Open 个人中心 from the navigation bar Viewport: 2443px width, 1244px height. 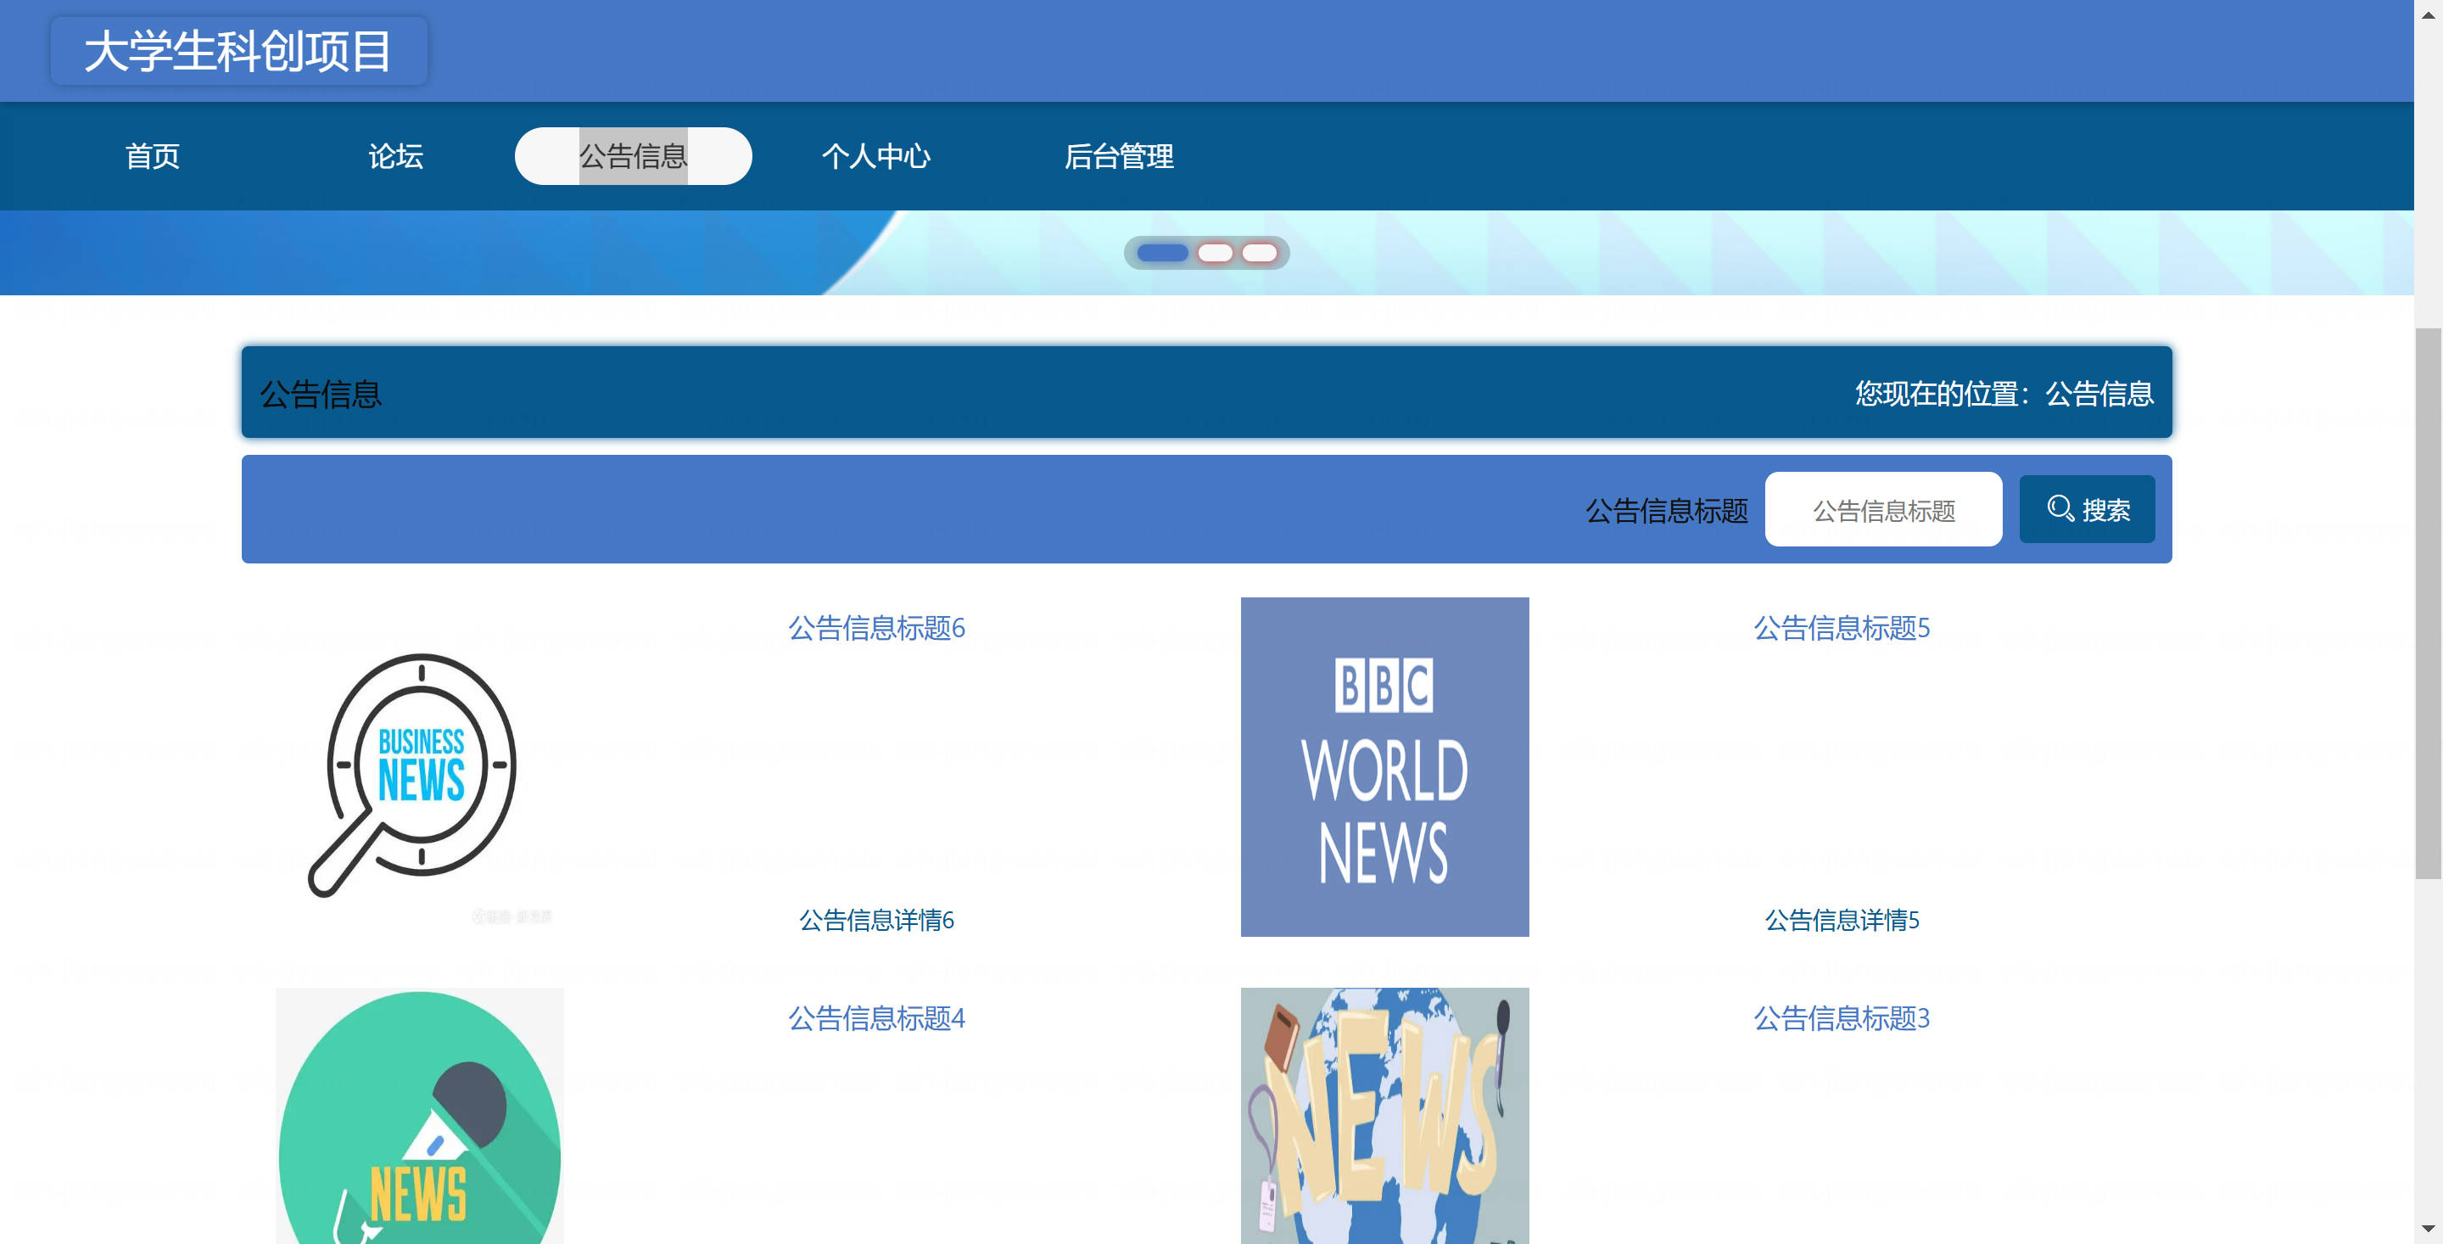click(x=875, y=157)
